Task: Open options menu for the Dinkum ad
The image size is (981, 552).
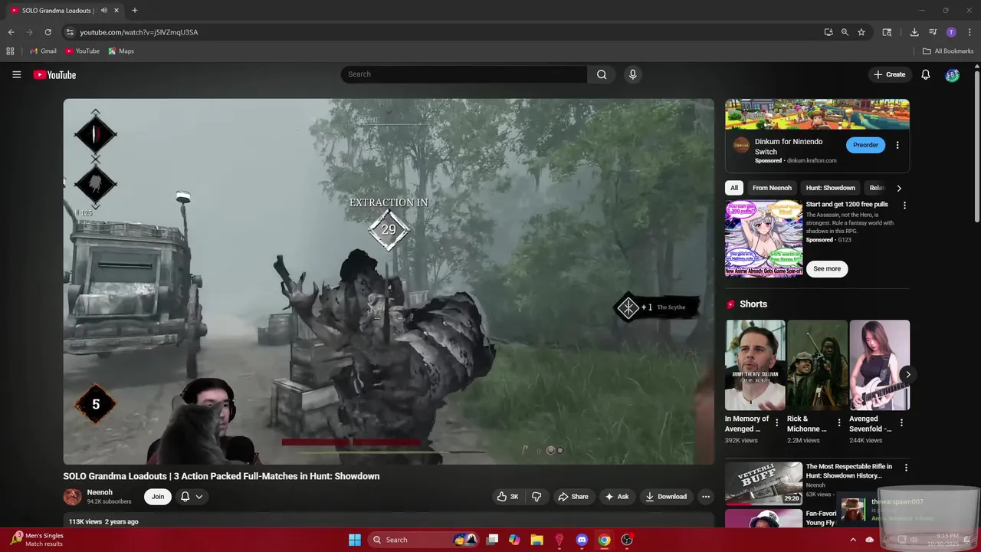Action: click(897, 145)
